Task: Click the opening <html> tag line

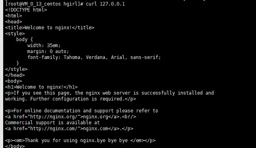Action: [14, 16]
